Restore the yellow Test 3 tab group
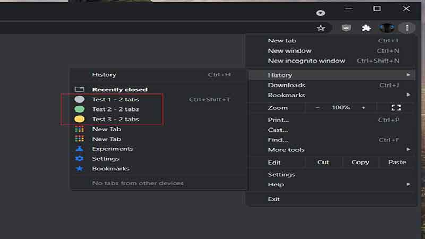 coord(115,119)
